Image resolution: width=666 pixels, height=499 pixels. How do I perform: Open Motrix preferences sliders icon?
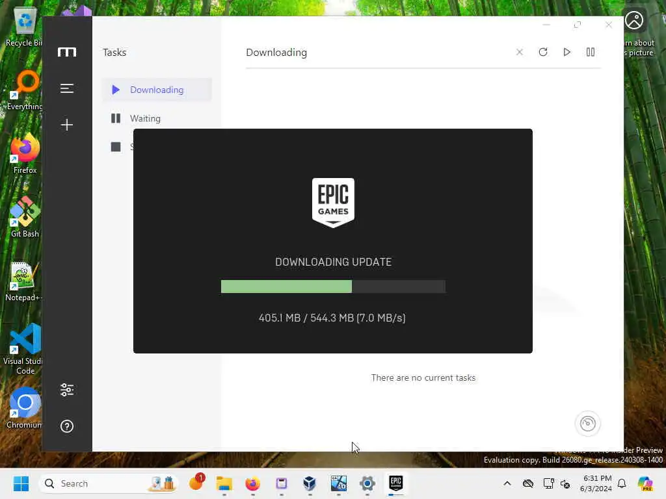click(67, 390)
